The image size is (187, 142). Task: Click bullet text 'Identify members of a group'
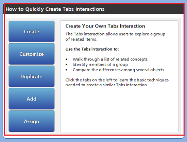pyautogui.click(x=100, y=65)
